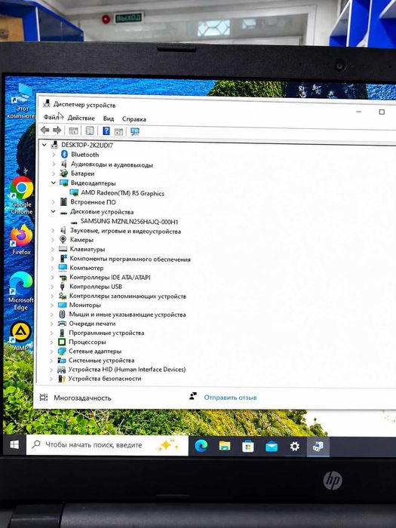Click the scan hardware monitor toolbar icon

coord(135,132)
